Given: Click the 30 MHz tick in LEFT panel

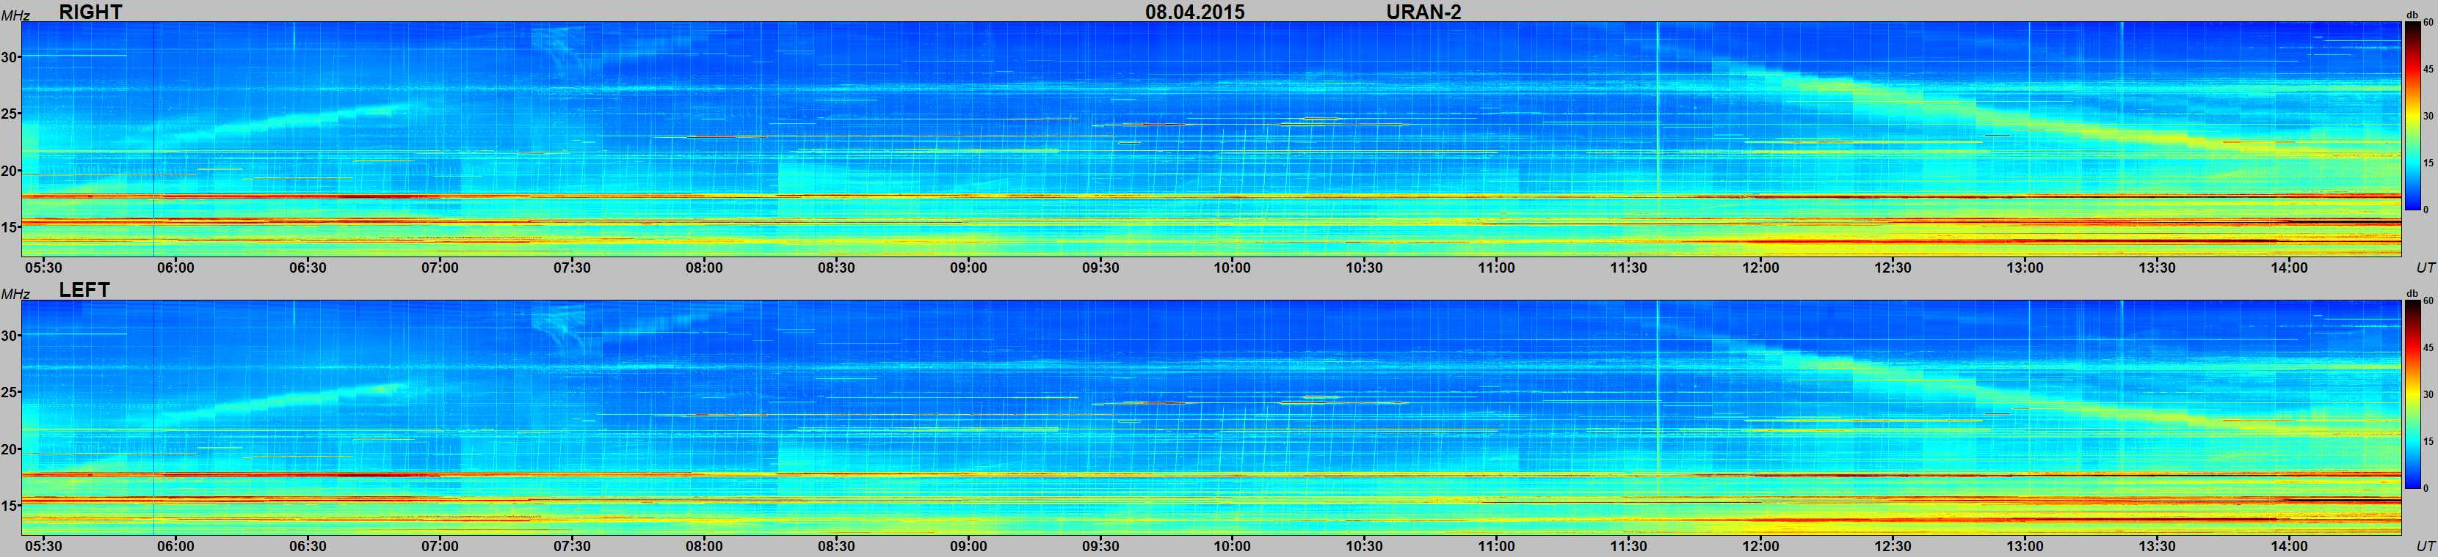Looking at the screenshot, I should coord(10,335).
